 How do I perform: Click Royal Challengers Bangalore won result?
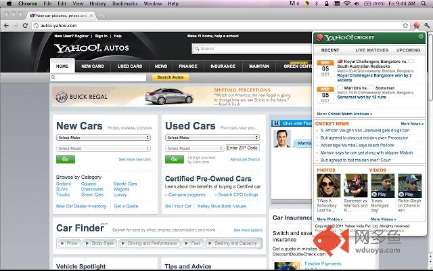coord(374,78)
